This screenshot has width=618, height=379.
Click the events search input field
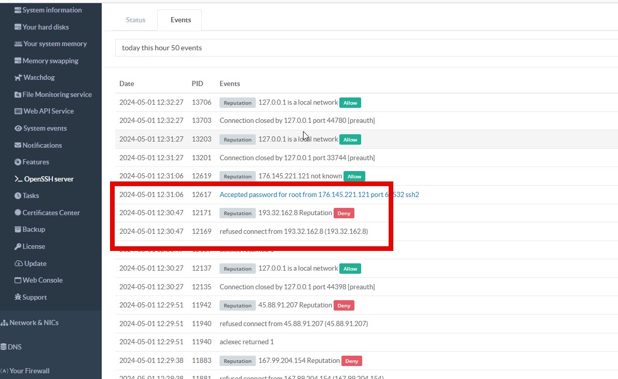coord(363,48)
